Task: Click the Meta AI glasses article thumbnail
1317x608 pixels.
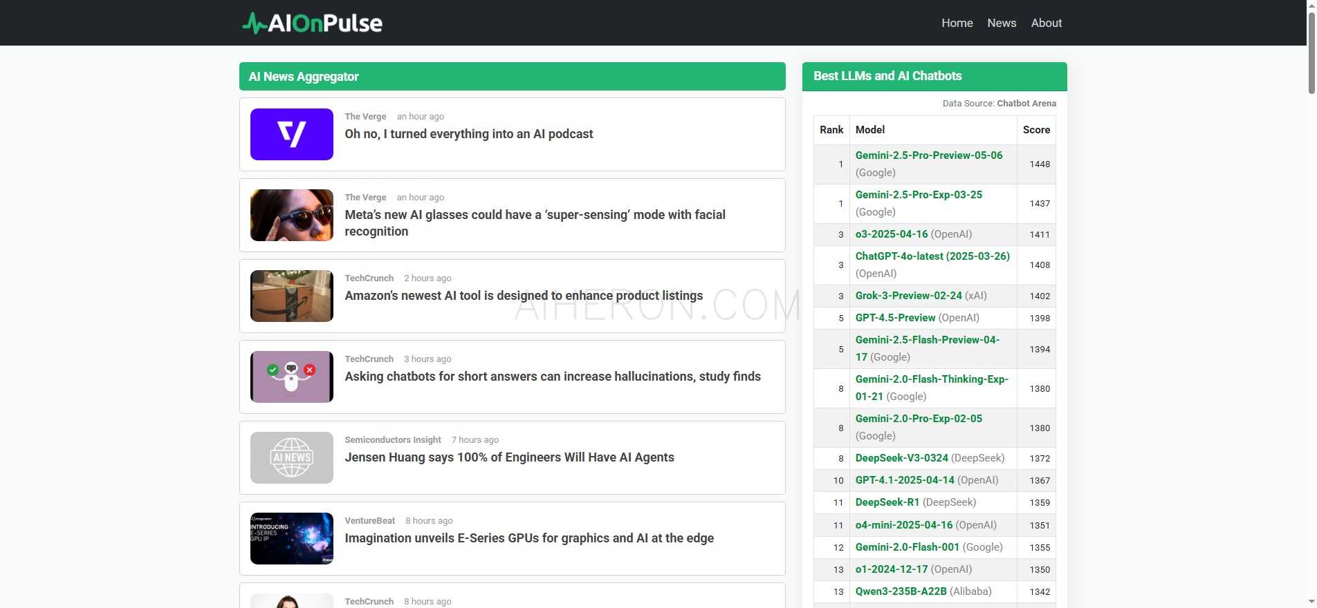Action: click(x=291, y=215)
